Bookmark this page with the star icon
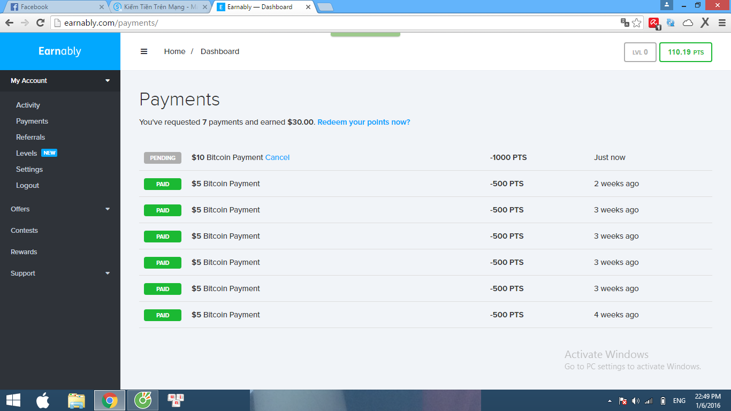731x411 pixels. pyautogui.click(x=637, y=22)
